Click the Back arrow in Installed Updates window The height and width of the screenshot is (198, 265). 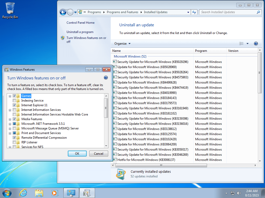pyautogui.click(x=63, y=12)
